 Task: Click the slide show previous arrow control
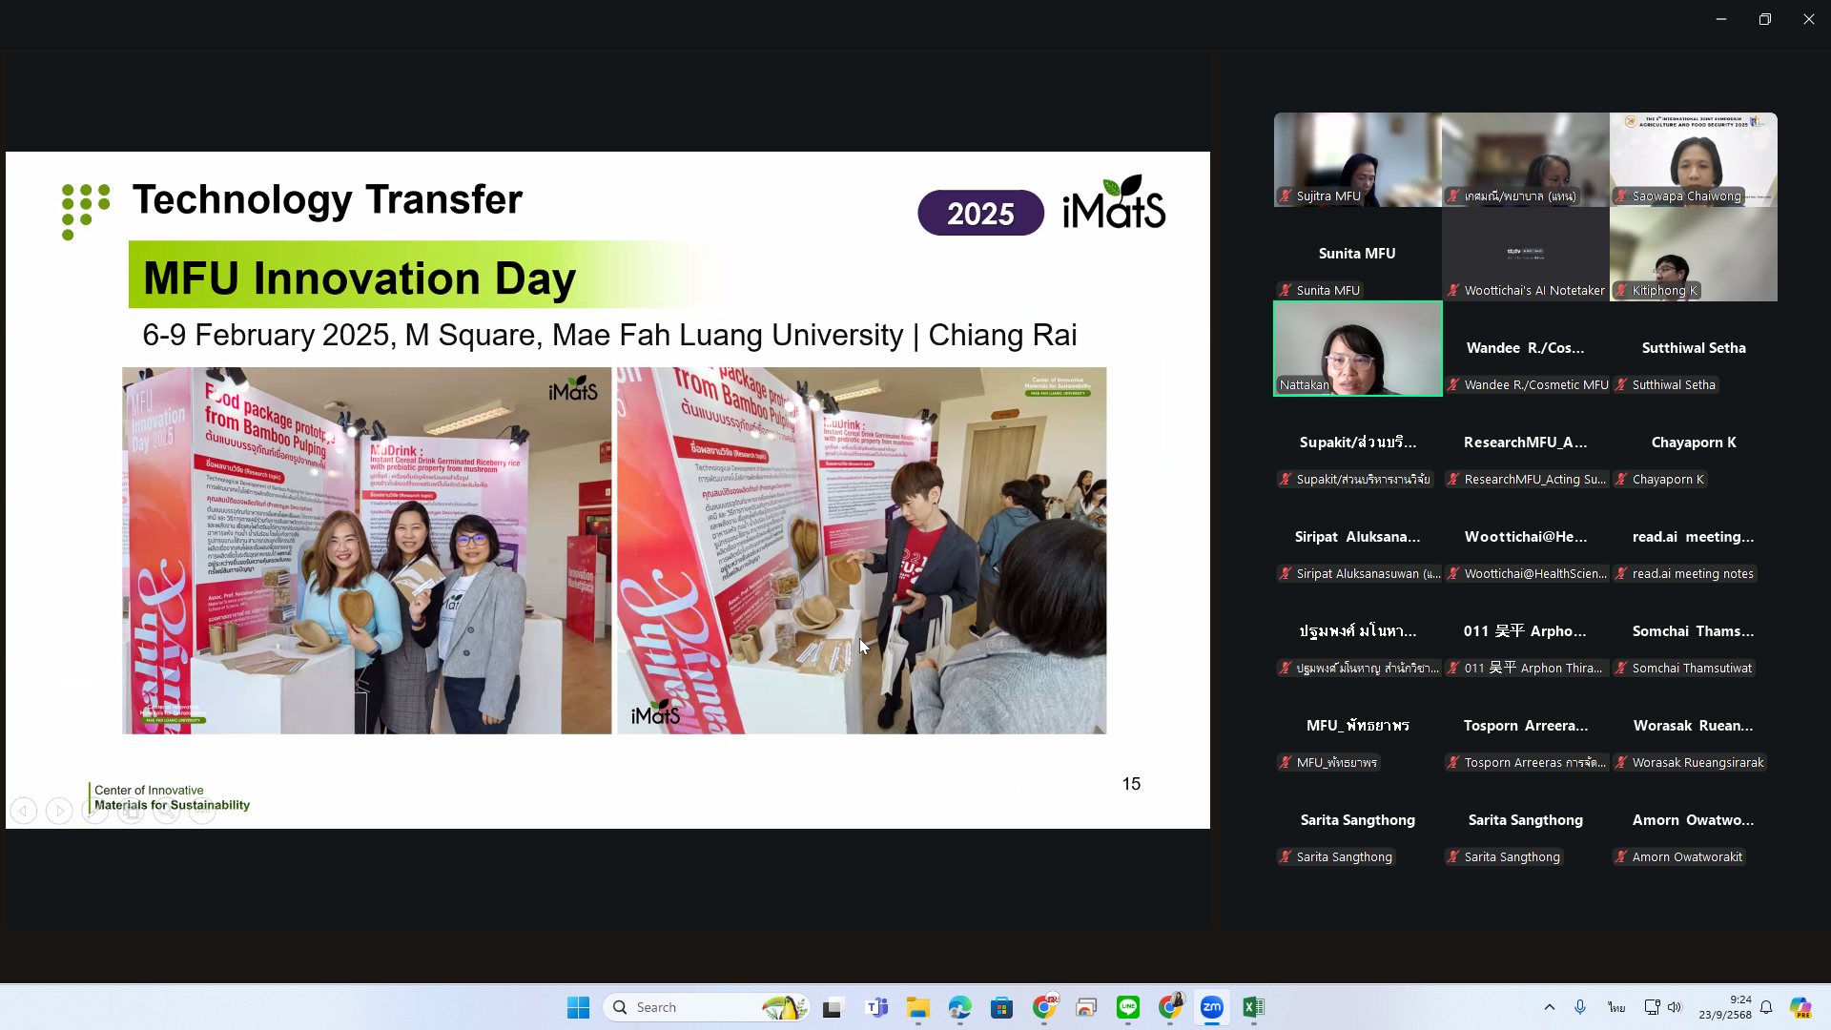coord(24,811)
